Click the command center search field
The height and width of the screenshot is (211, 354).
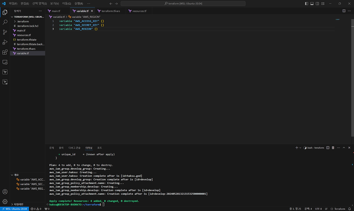[x=183, y=4]
